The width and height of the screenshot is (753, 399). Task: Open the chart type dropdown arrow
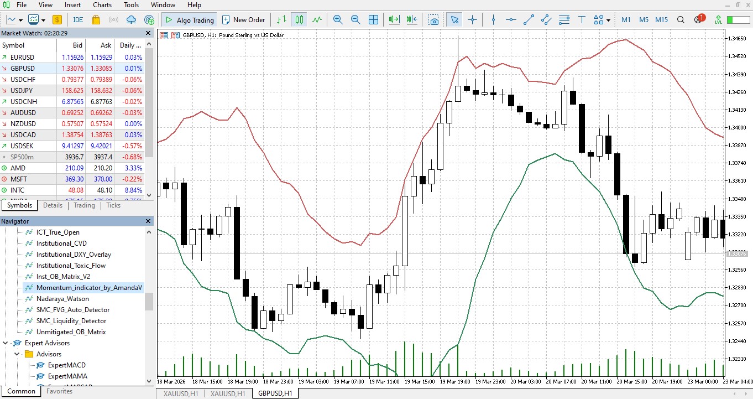tap(20, 20)
